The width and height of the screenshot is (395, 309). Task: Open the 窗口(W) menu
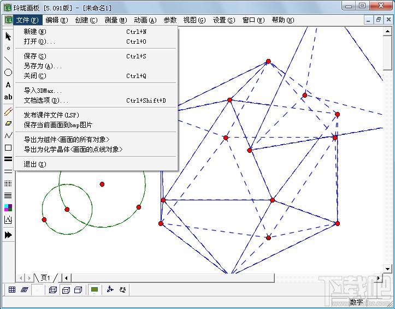pyautogui.click(x=253, y=20)
